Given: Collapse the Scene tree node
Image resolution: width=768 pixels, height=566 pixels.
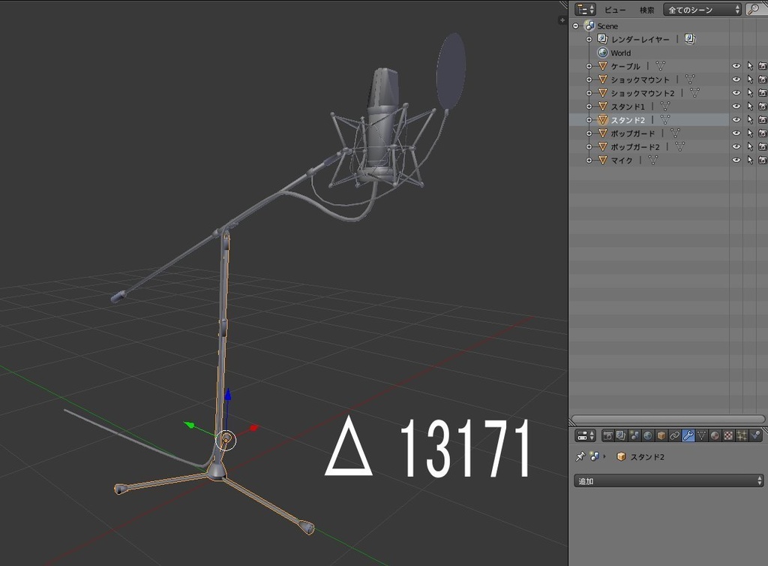Looking at the screenshot, I should click(x=576, y=26).
